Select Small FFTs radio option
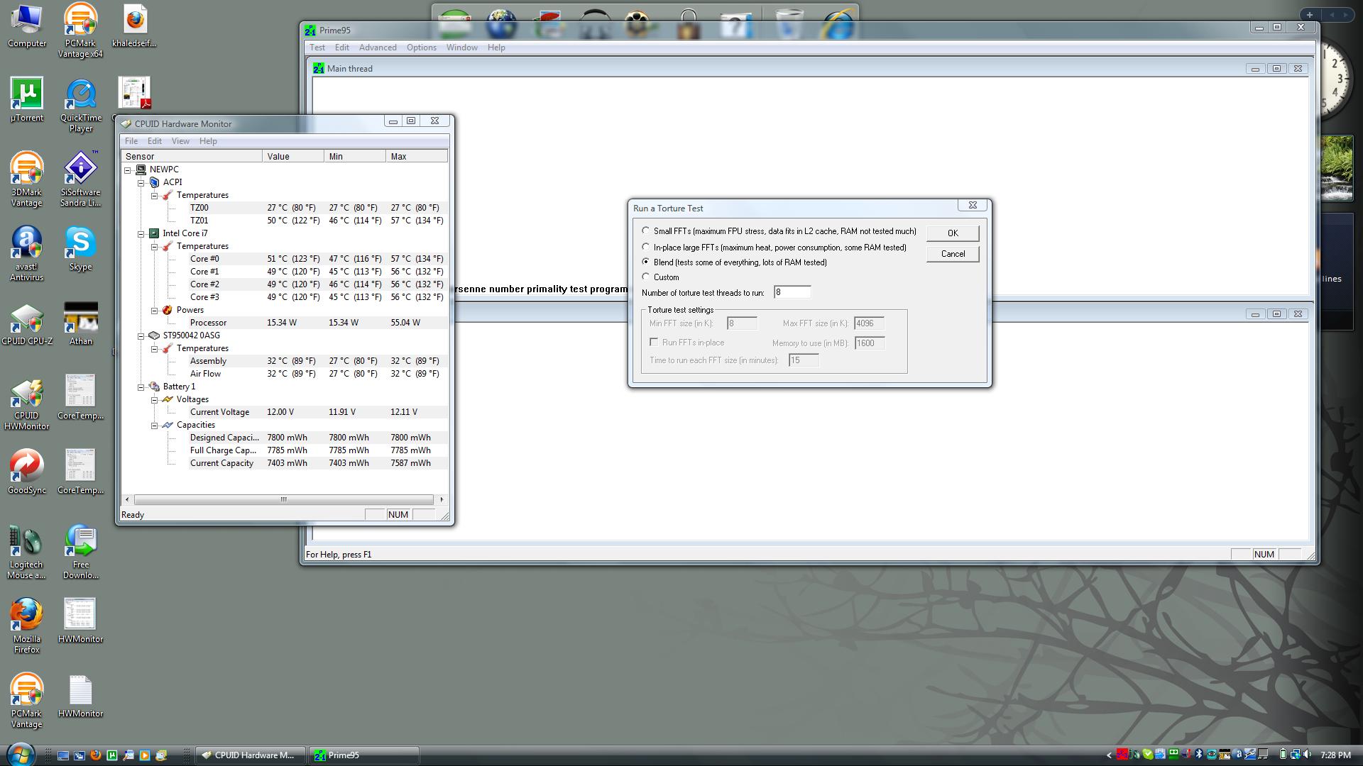1363x766 pixels. (645, 231)
